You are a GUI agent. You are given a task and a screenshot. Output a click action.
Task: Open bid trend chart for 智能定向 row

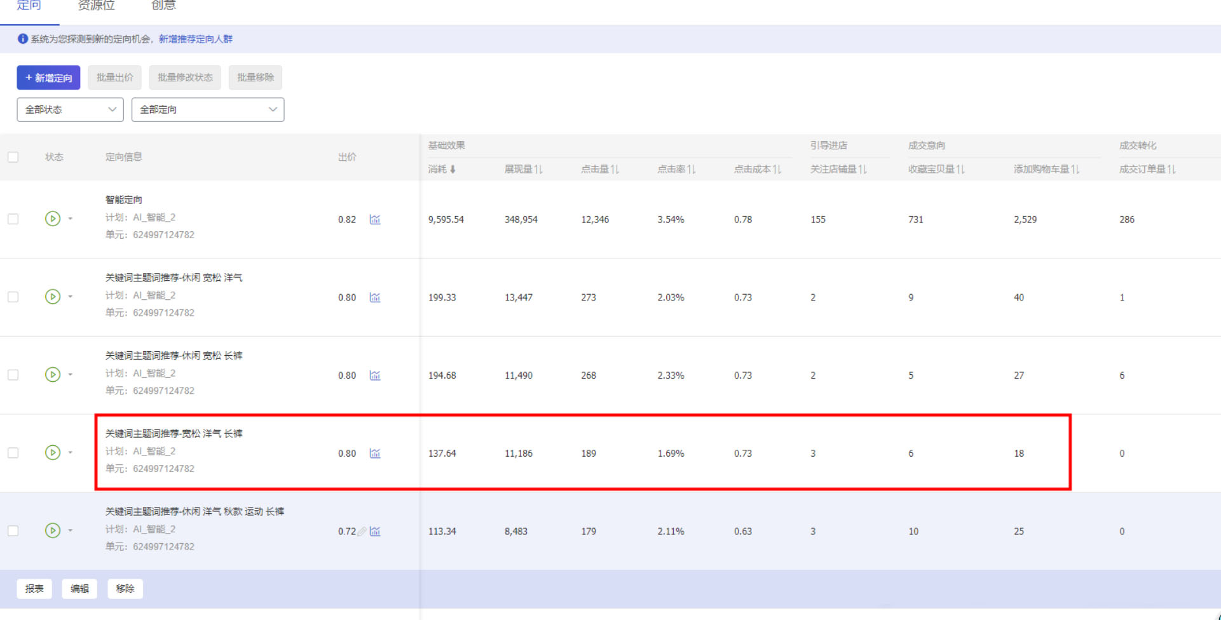[x=375, y=219]
